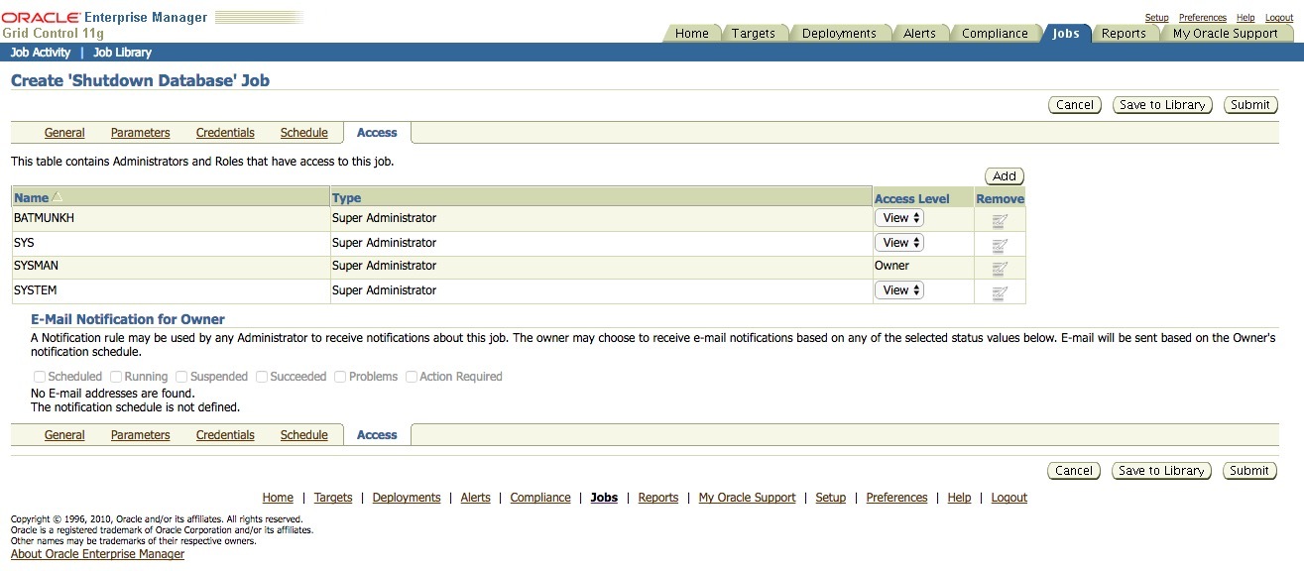Screen dimensions: 1304x571
Task: Click the bottom Submit button
Action: pyautogui.click(x=1249, y=471)
